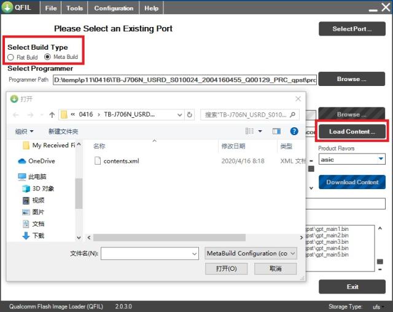
Task: Close the open-file dialog with the X
Action: click(298, 99)
